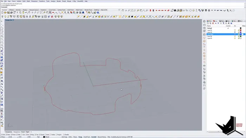The width and height of the screenshot is (246, 138).
Task: Toggle Planar in status bar
Action: tap(75, 137)
